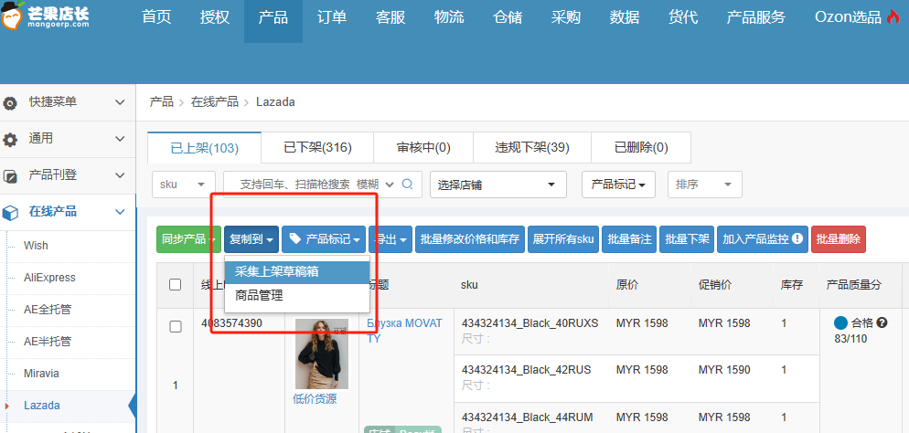Open the Ozon选品 fire icon link
The height and width of the screenshot is (433, 909).
pos(893,16)
